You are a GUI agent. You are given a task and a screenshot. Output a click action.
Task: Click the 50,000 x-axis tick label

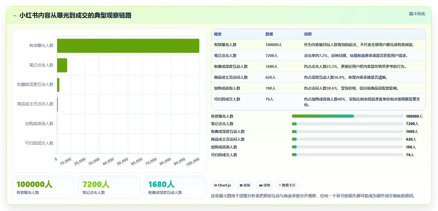pos(122,162)
